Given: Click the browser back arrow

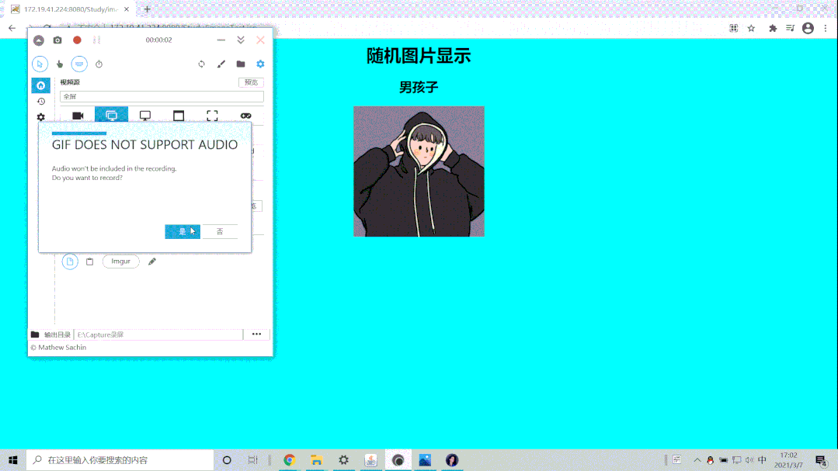Looking at the screenshot, I should click(x=12, y=28).
